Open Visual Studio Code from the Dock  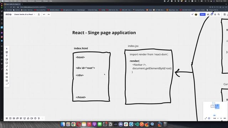coord(136,124)
